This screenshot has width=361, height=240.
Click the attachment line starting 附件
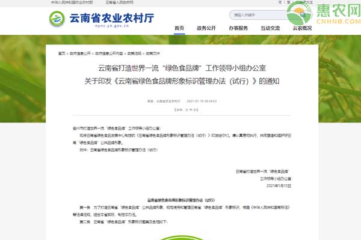point(119,150)
